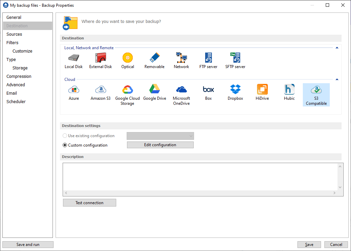Click the Description box scroll left arrow

point(66,193)
